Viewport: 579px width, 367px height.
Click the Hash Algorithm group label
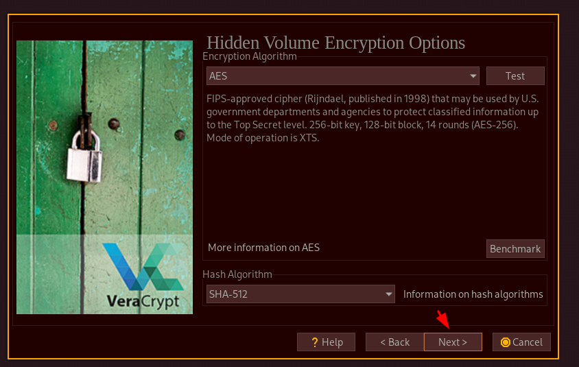click(x=237, y=274)
